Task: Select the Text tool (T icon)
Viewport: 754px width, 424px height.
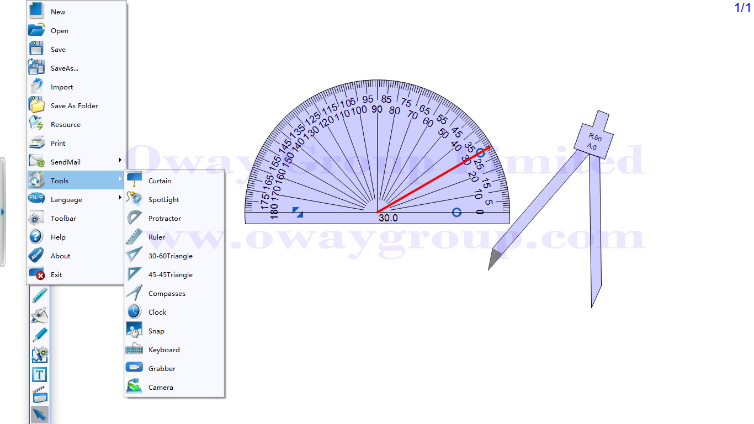Action: click(40, 375)
